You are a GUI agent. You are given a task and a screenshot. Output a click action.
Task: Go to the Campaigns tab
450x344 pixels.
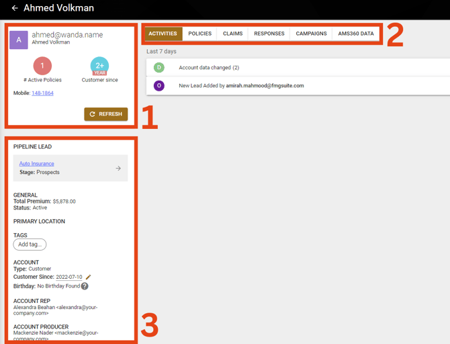point(311,34)
